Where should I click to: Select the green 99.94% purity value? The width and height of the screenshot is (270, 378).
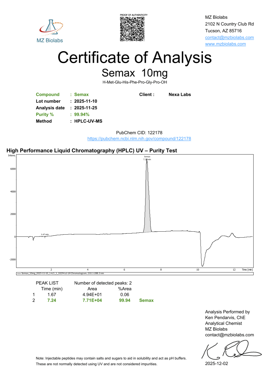(x=82, y=115)
